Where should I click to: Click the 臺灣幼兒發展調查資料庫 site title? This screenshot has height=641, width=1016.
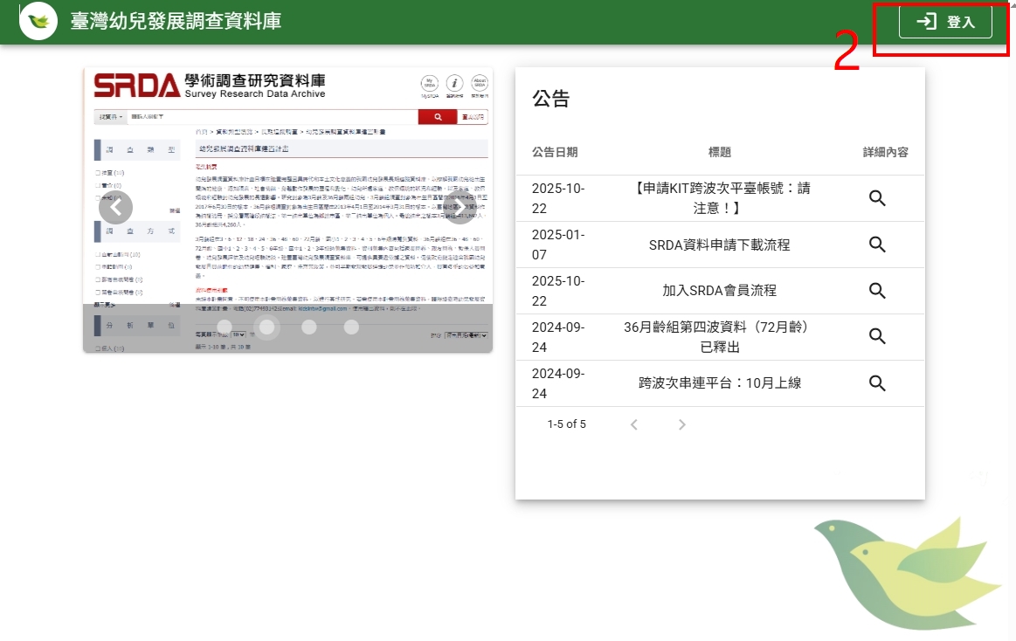point(176,22)
